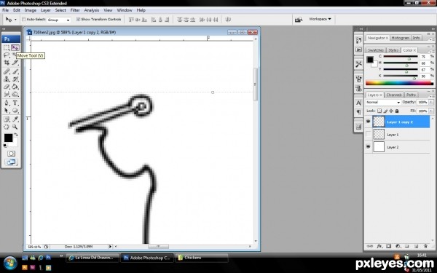Switch to the Channels tab
Viewport: 437px width, 273px height.
click(394, 95)
